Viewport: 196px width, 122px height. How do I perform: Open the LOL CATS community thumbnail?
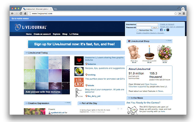tap(79, 82)
